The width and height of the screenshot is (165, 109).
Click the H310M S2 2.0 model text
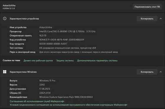[9, 9]
